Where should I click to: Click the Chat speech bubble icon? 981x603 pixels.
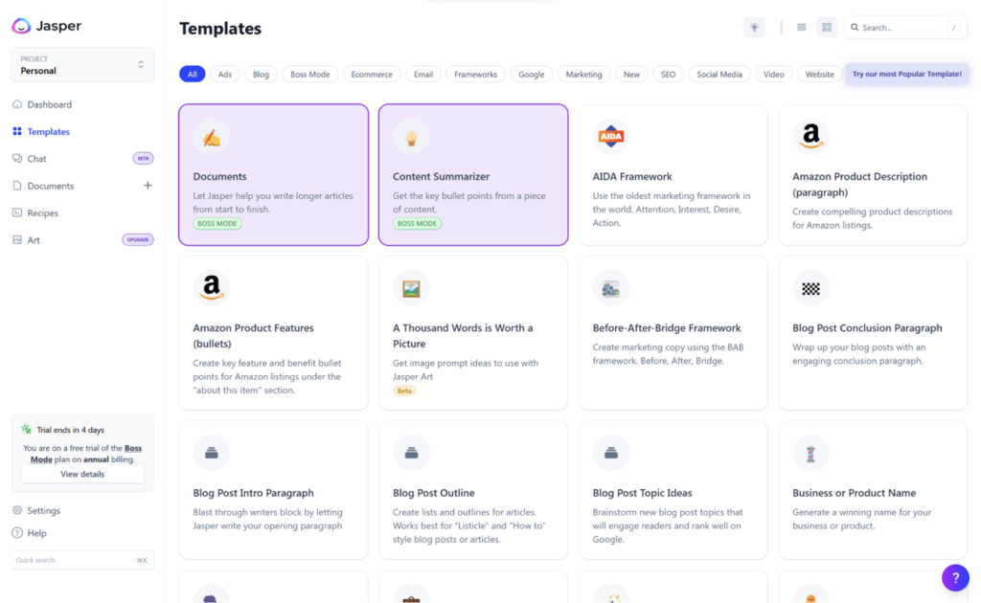[x=17, y=159]
